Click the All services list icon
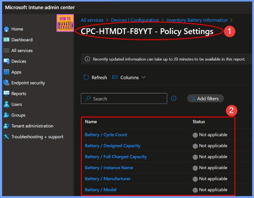The height and width of the screenshot is (198, 254). (7, 51)
